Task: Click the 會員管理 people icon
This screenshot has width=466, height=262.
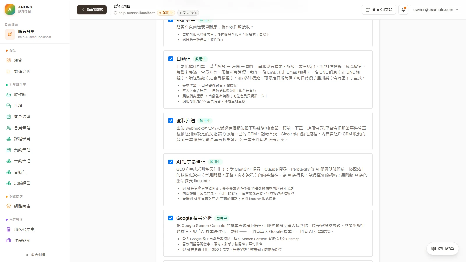Action: (x=9, y=128)
